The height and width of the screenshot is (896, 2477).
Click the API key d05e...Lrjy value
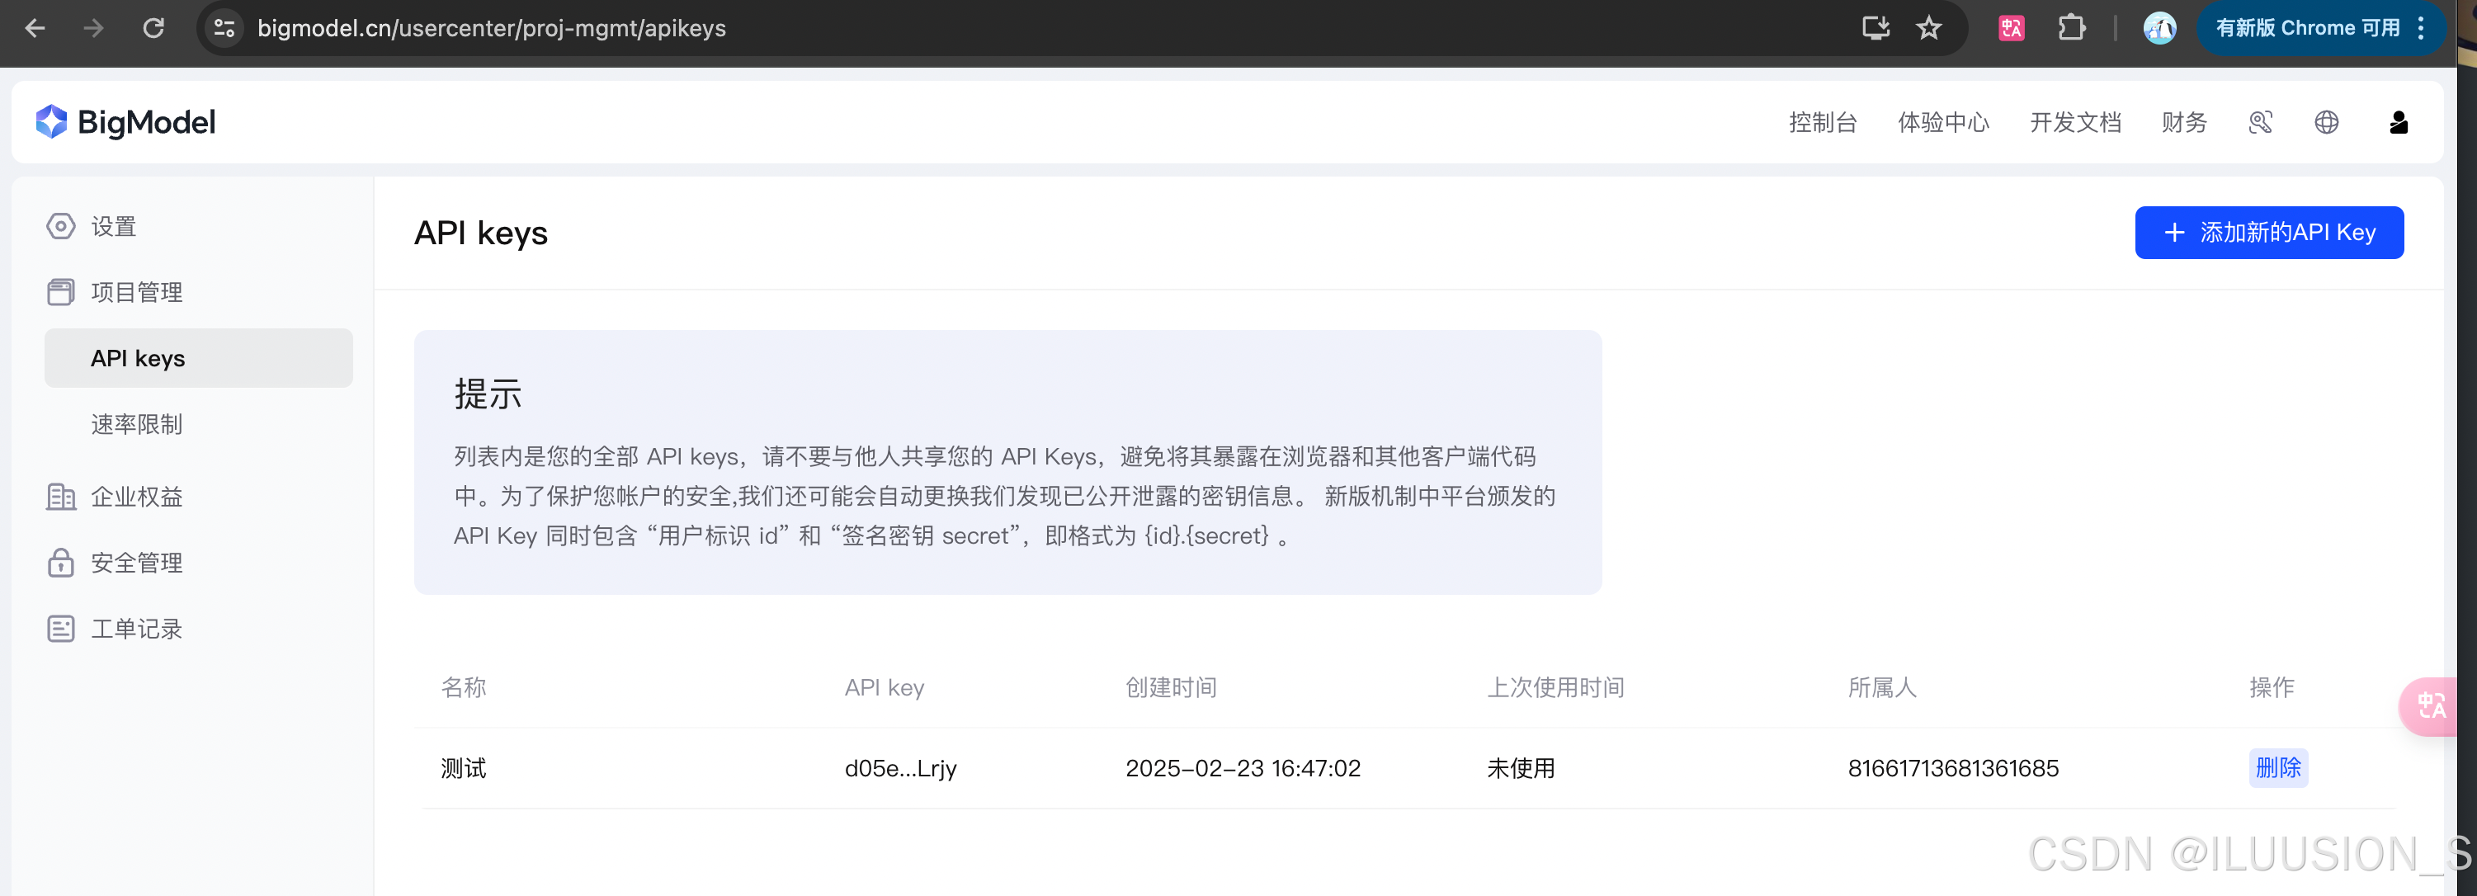pyautogui.click(x=900, y=768)
